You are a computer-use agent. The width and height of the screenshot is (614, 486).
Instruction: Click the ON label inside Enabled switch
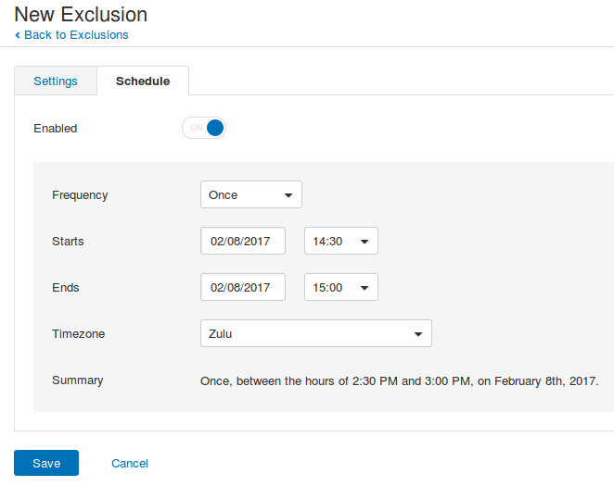[x=197, y=128]
